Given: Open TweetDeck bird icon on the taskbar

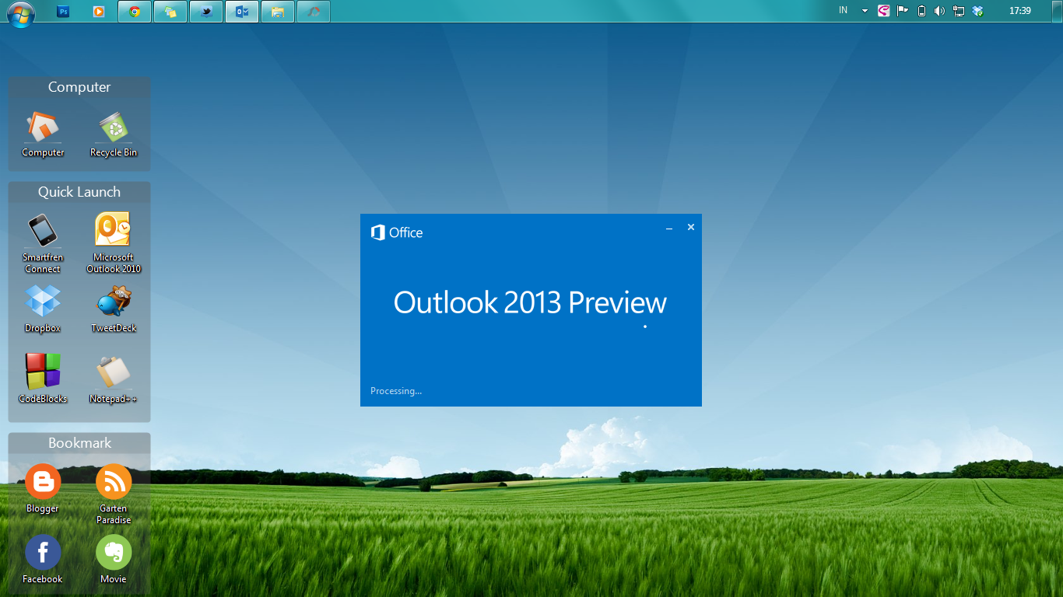Looking at the screenshot, I should (x=205, y=11).
